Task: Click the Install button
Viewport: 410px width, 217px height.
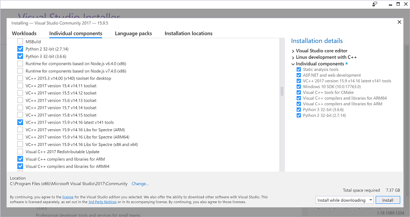Action: [x=388, y=200]
